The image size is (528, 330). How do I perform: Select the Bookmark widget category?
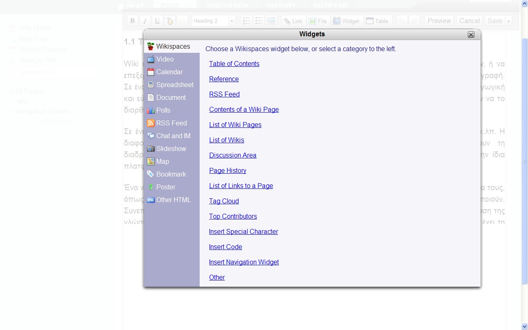tap(171, 174)
